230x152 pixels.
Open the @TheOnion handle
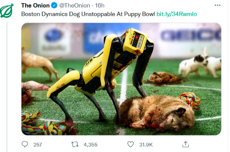coord(75,6)
